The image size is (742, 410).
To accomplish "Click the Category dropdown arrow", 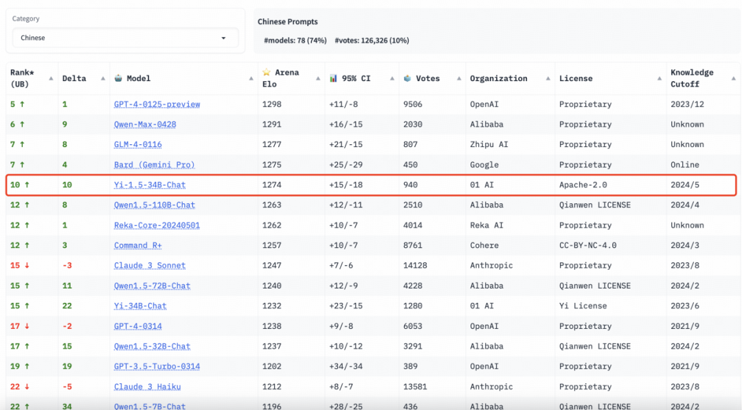I will click(x=223, y=38).
